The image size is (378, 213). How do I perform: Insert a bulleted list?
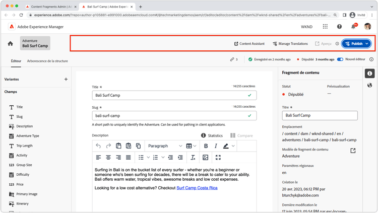(x=141, y=157)
